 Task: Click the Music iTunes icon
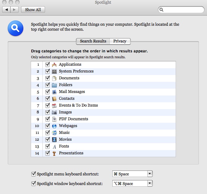click(x=54, y=133)
